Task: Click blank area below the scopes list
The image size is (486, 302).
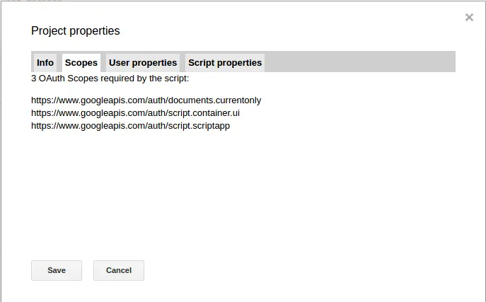Action: coord(241,191)
